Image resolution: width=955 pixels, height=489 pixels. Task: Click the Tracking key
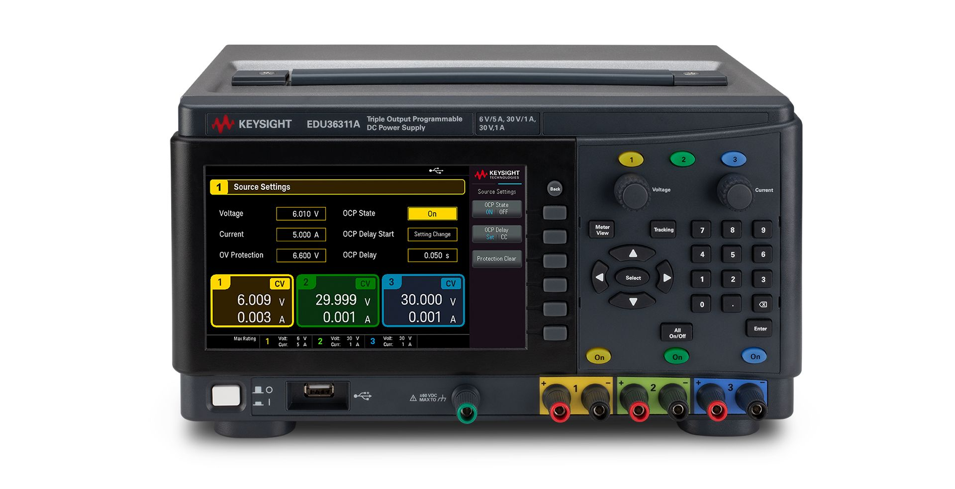point(664,230)
